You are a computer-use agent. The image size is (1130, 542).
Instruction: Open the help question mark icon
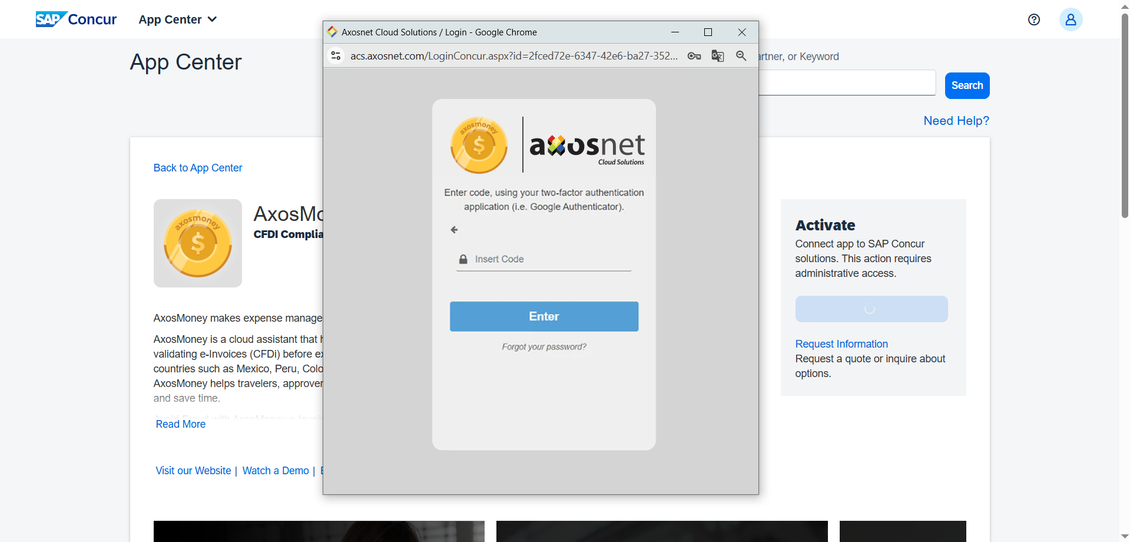(x=1033, y=19)
